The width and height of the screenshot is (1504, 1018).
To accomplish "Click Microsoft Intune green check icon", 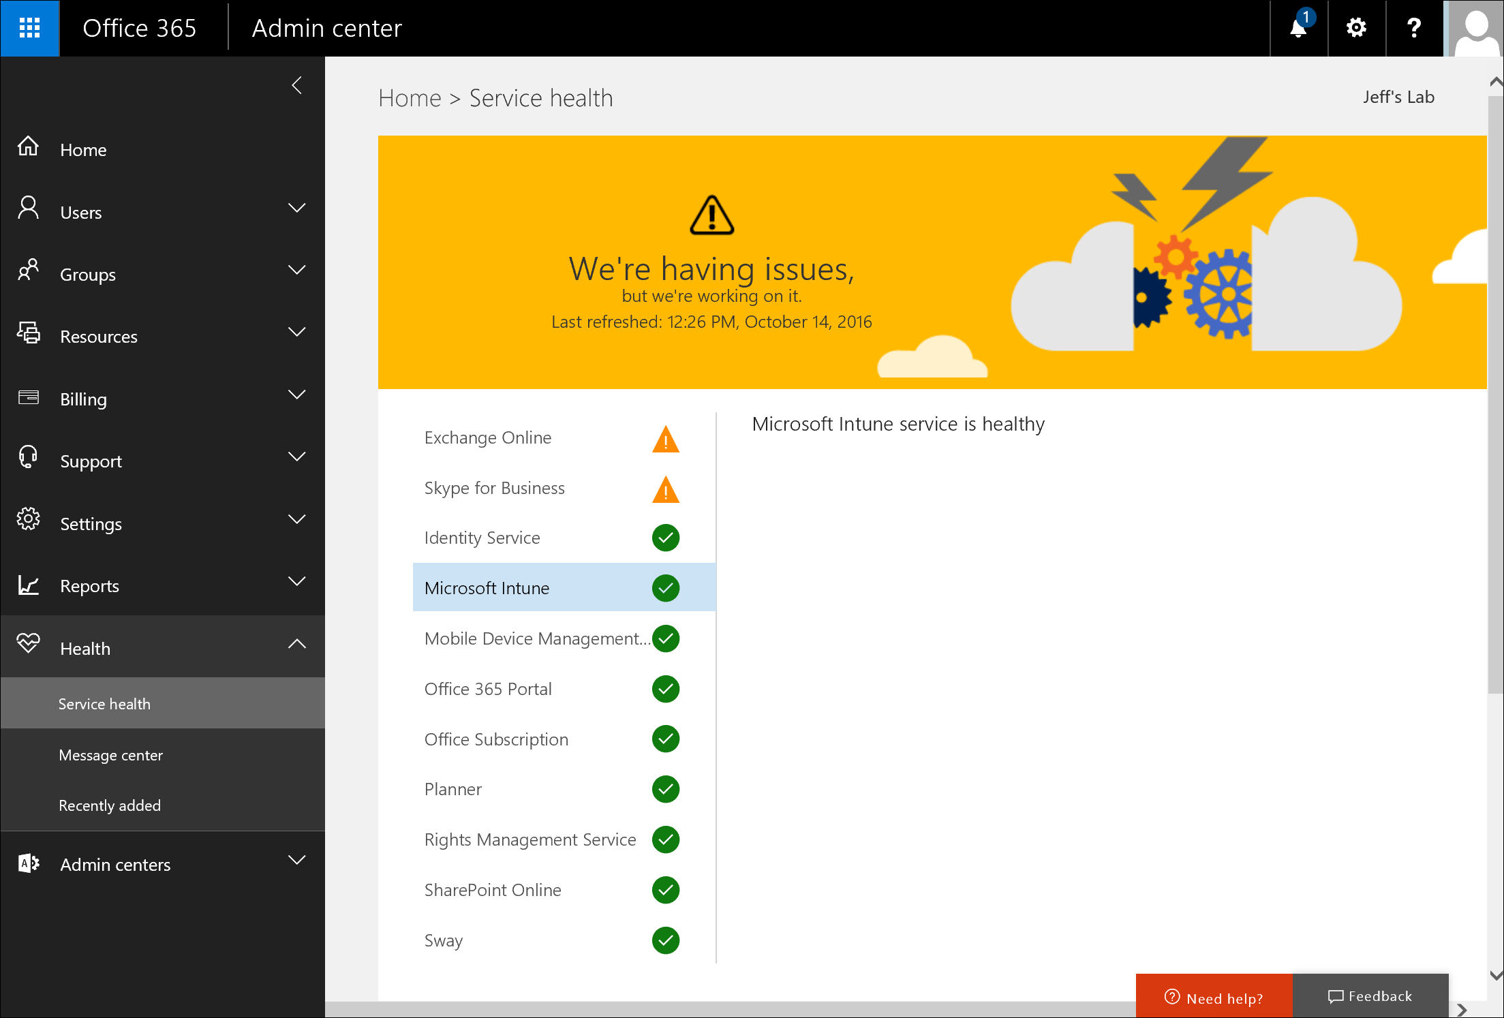I will point(666,588).
